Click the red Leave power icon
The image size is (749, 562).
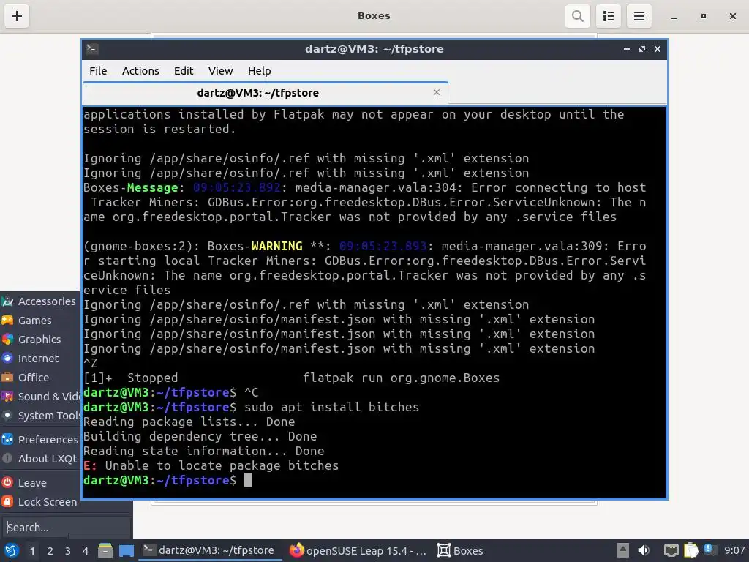[x=7, y=483]
